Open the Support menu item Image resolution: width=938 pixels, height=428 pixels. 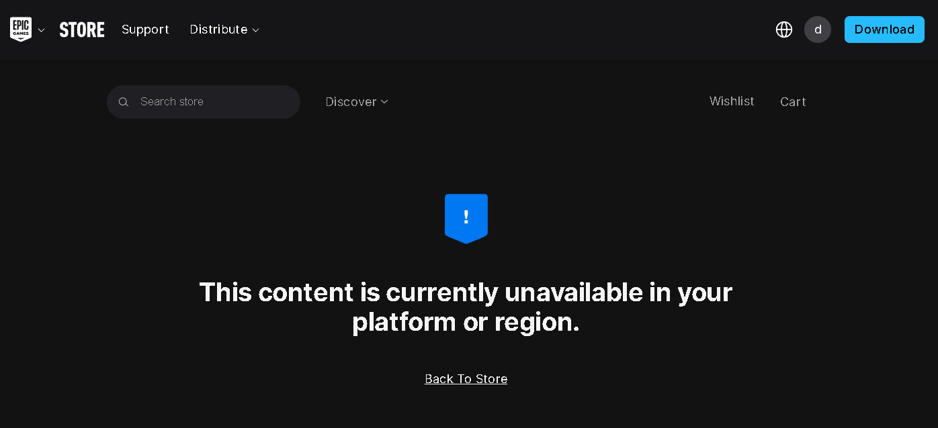[145, 30]
